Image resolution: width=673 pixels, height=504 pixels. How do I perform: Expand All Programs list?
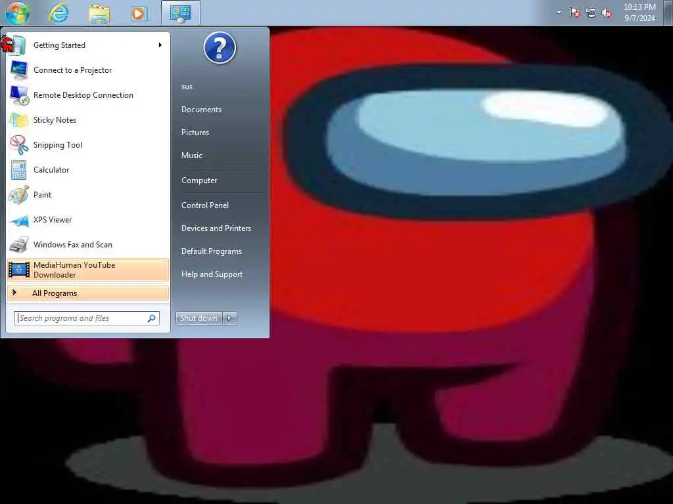(x=88, y=293)
